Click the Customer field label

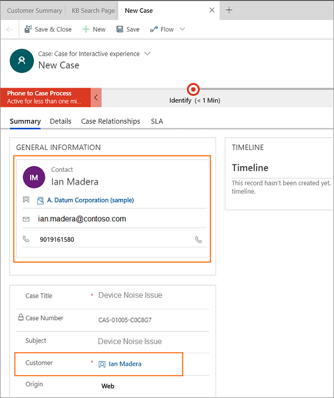[39, 363]
